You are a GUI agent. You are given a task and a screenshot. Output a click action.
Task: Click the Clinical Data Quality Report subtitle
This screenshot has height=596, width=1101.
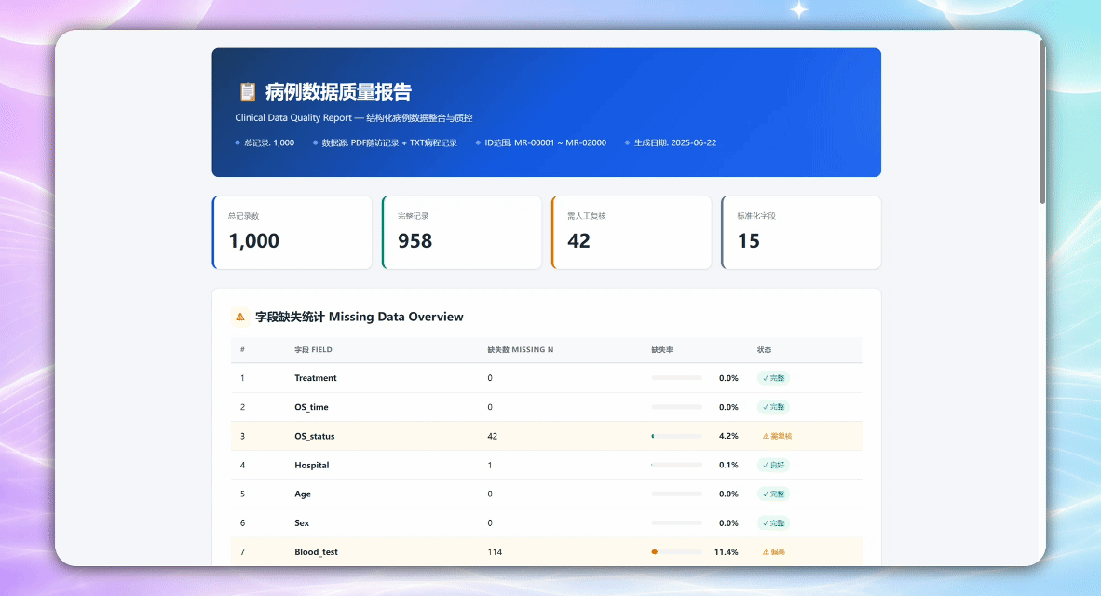pos(354,118)
